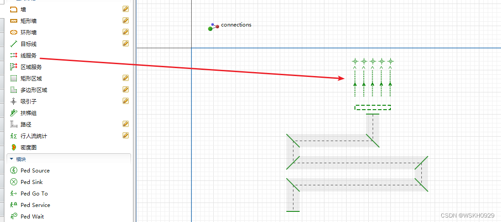Select the 环形墙 circular wall icon
Viewport: 501px width, 222px height.
[x=13, y=33]
